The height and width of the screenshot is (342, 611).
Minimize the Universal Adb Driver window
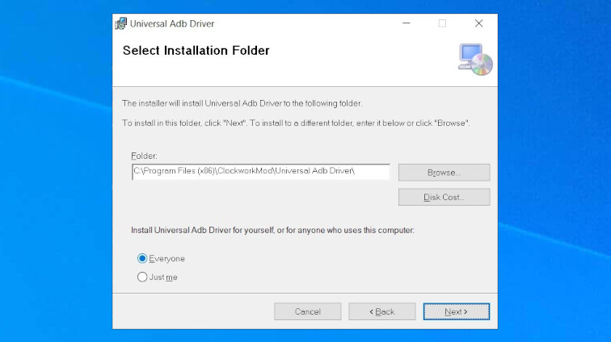pos(406,23)
